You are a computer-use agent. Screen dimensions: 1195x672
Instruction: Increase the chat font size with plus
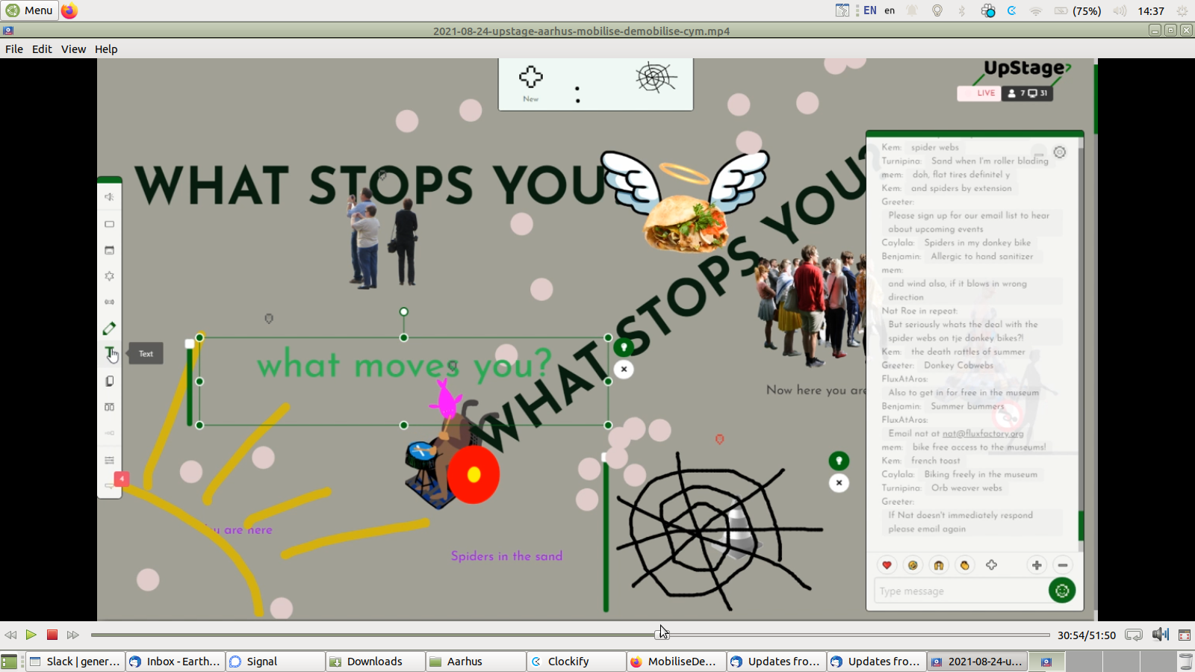coord(1037,565)
